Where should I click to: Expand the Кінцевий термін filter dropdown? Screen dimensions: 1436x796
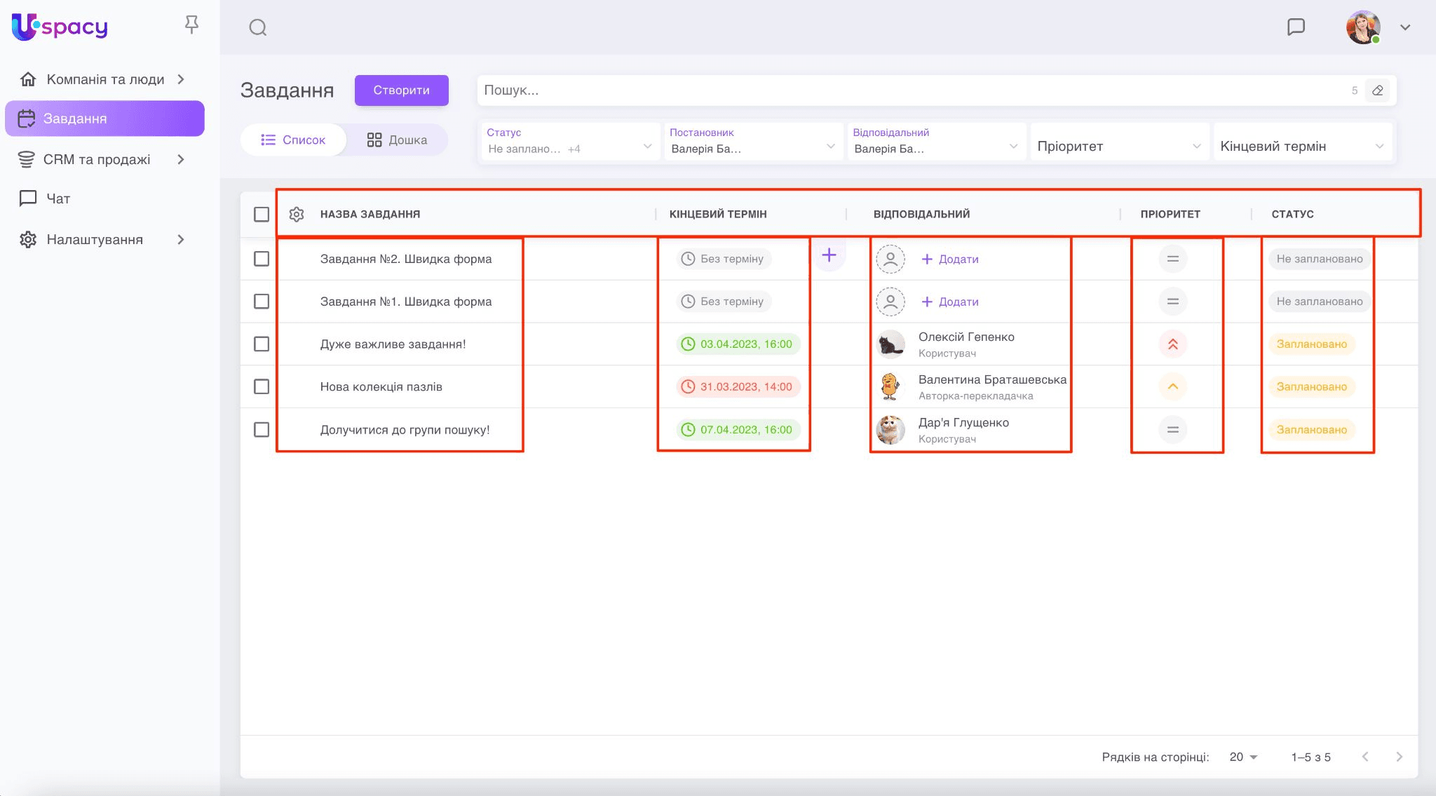tap(1302, 146)
